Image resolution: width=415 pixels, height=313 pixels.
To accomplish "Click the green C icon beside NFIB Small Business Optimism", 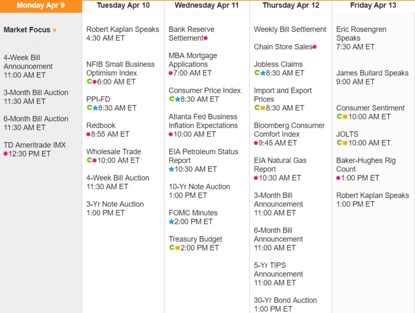I will [x=89, y=82].
